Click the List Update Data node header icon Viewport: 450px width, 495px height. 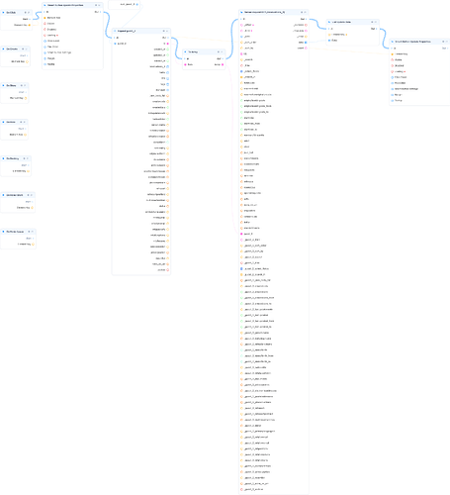click(329, 22)
